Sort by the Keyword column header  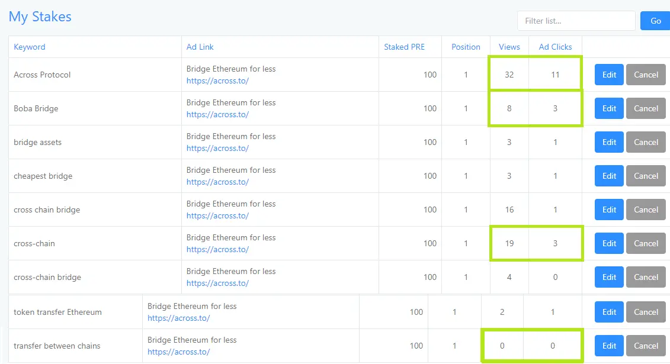point(30,47)
